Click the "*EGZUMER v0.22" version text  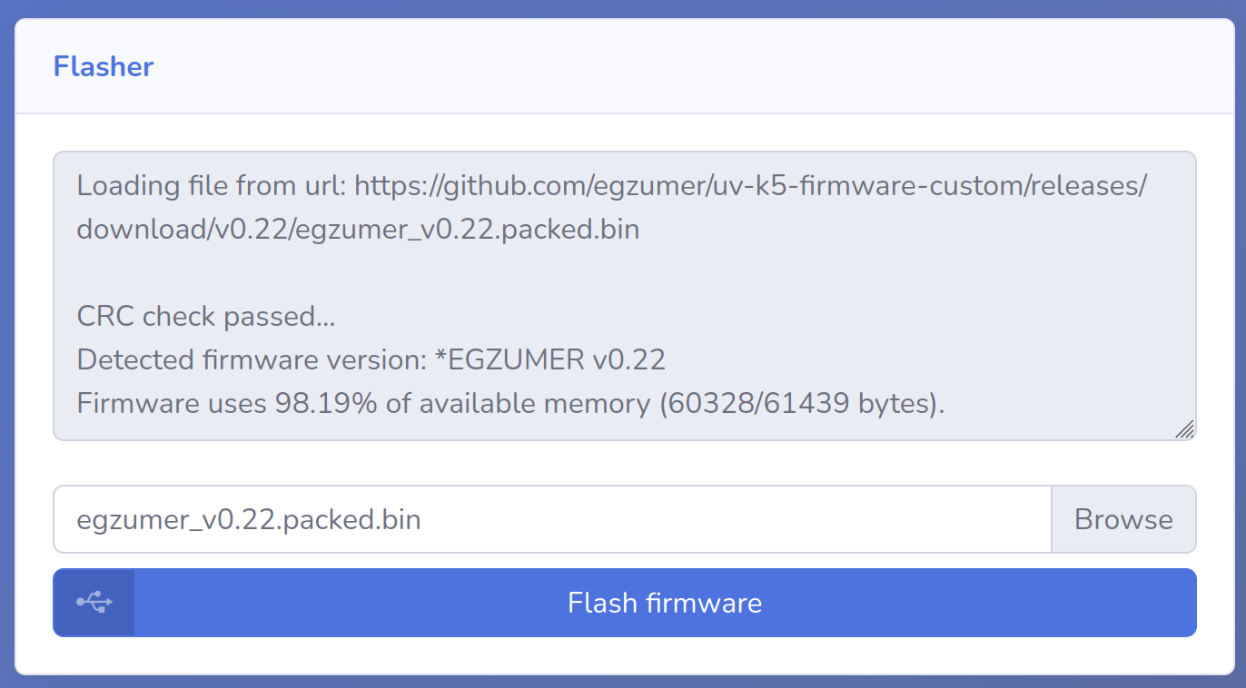(x=550, y=360)
